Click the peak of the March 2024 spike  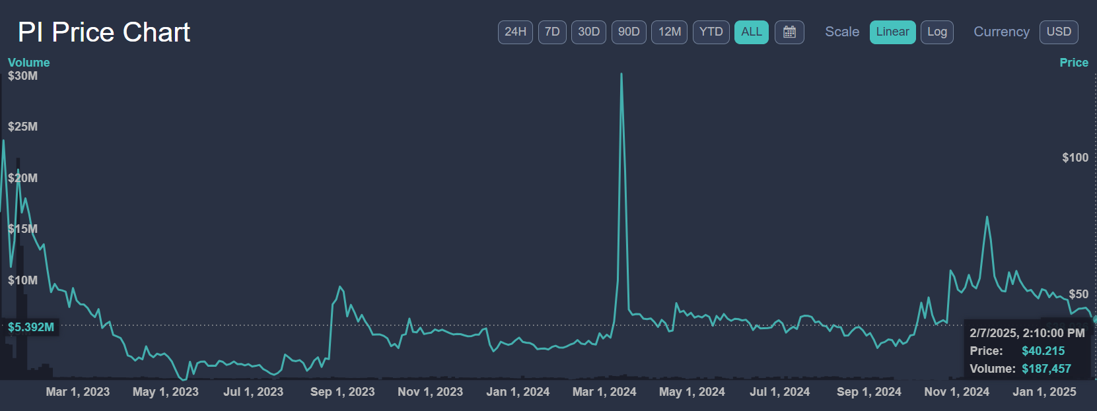[x=621, y=75]
